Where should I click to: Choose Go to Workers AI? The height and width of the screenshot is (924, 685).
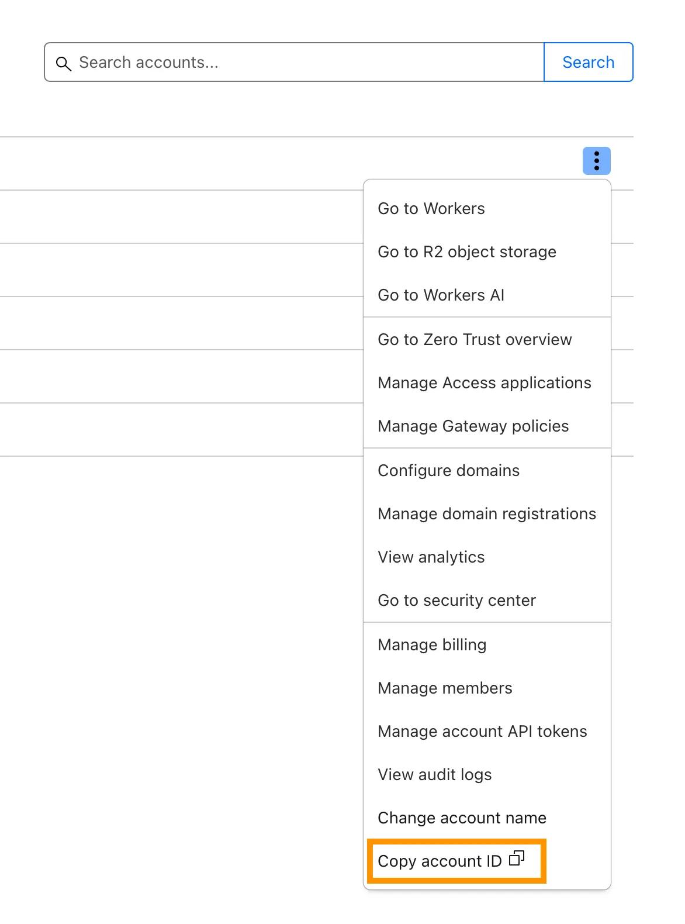pos(441,295)
